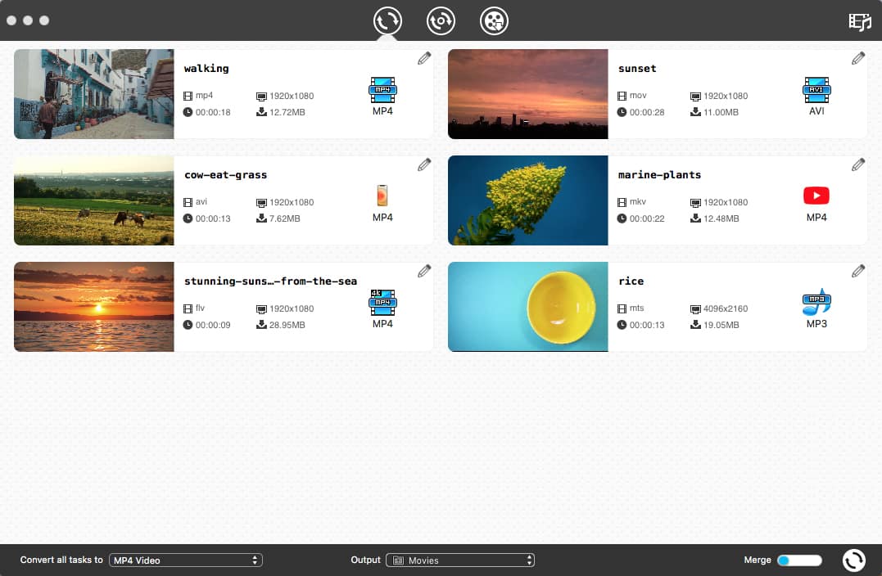Open the film reel download tab
The image size is (882, 576).
point(494,21)
